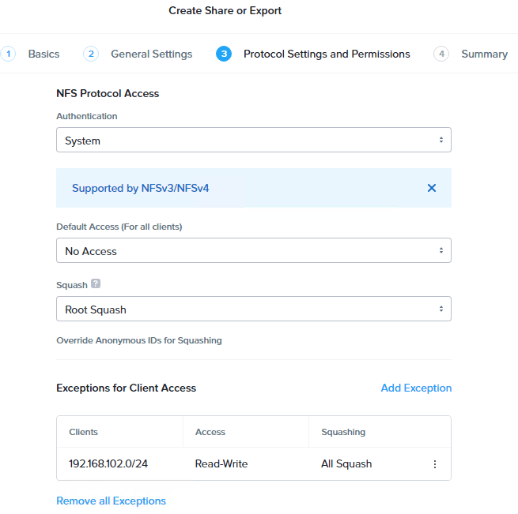518x514 pixels.
Task: Click Remove all Exceptions
Action: [111, 501]
